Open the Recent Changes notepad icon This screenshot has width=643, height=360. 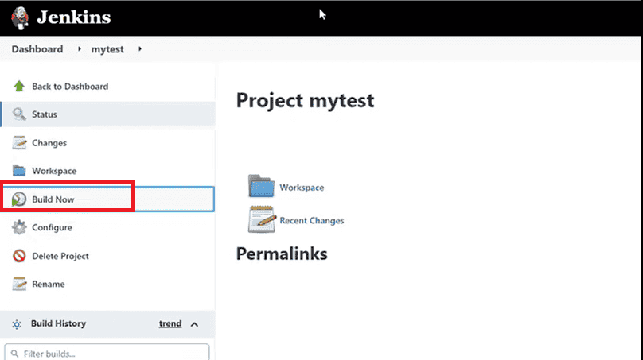pyautogui.click(x=261, y=219)
